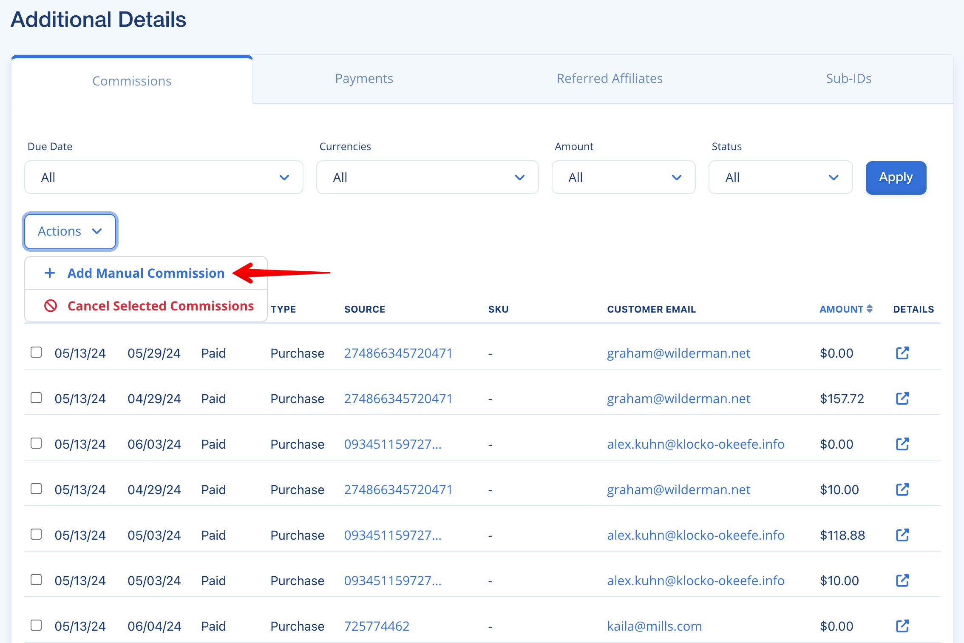Open the Sub-IDs tab
This screenshot has width=964, height=643.
[848, 79]
